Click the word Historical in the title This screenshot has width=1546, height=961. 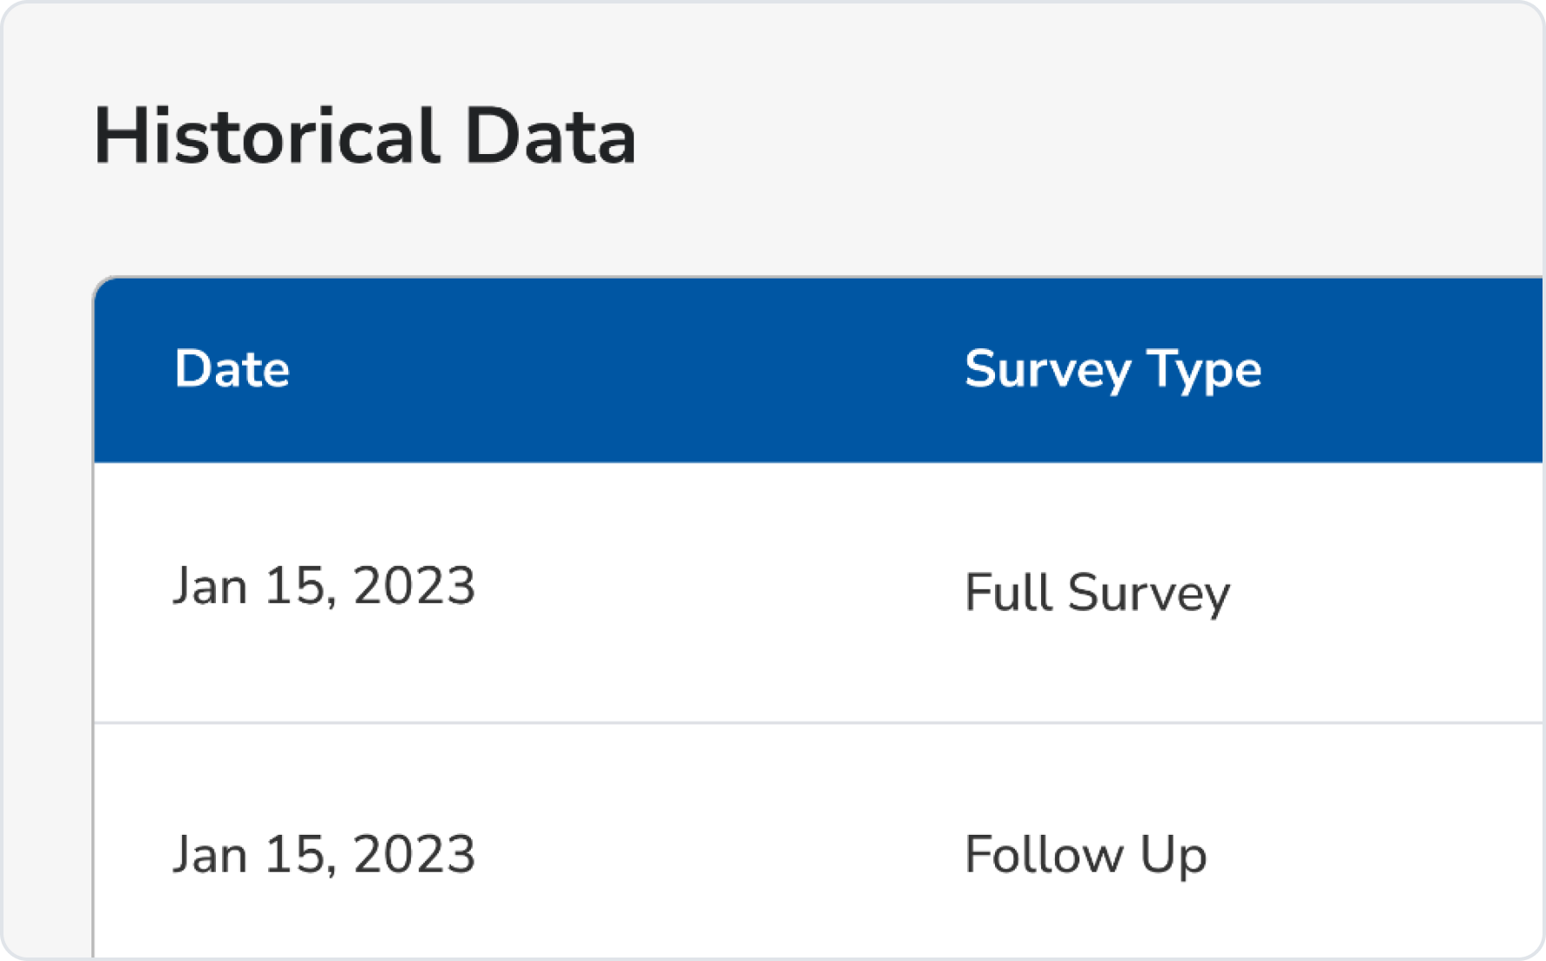pyautogui.click(x=267, y=136)
